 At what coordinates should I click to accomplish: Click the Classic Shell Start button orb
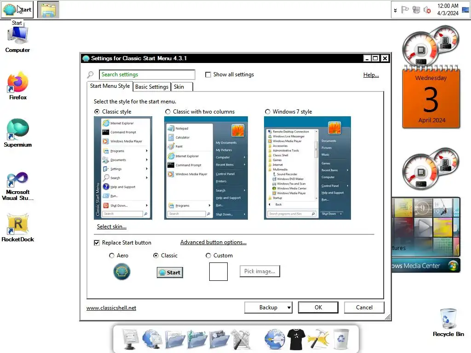[x=17, y=10]
